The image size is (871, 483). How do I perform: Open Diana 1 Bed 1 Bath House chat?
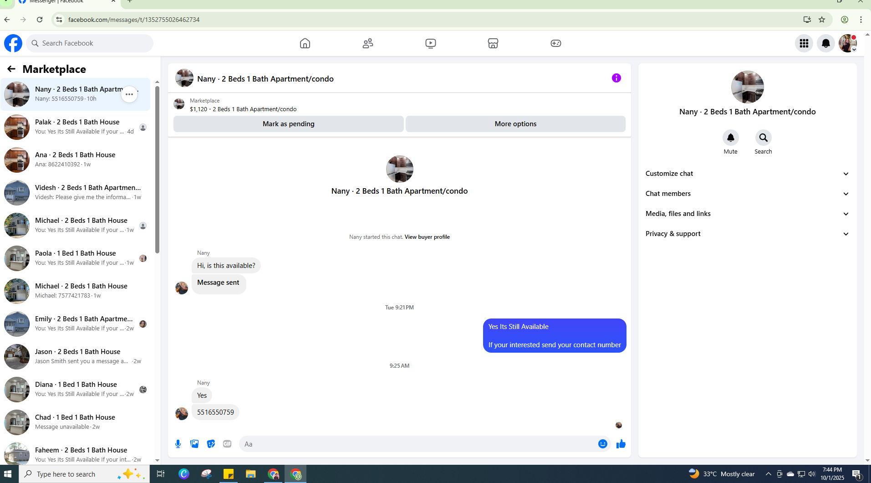tap(75, 390)
